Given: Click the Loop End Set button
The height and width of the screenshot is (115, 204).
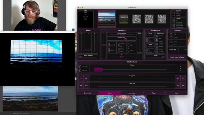Looking at the screenshot, I should (178, 86).
